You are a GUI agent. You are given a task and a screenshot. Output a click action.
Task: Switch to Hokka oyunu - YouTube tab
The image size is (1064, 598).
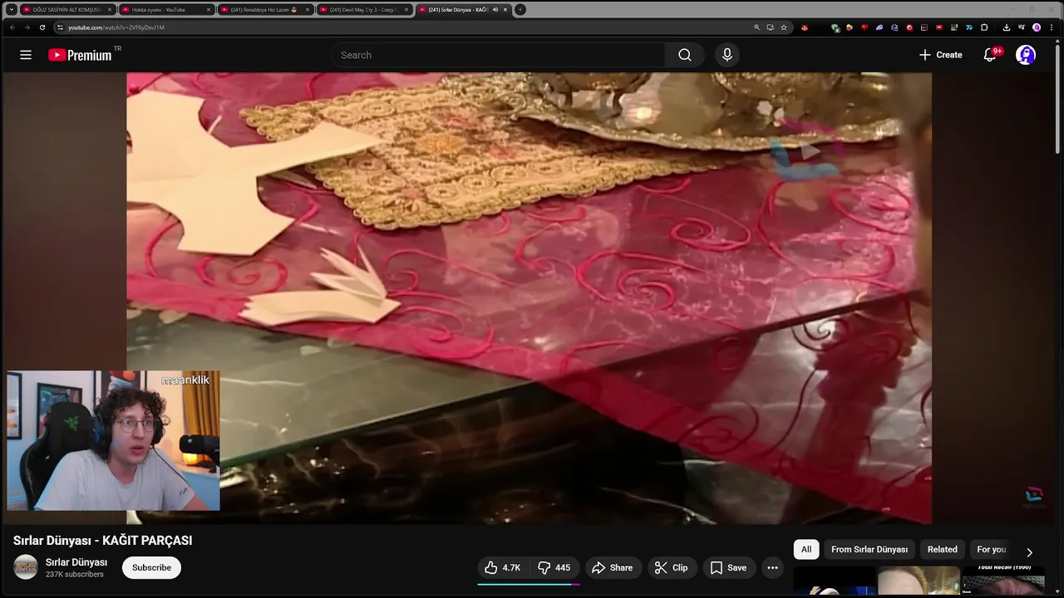165,9
